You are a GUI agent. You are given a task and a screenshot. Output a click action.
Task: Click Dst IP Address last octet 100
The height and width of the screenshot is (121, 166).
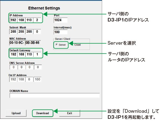click(x=37, y=79)
